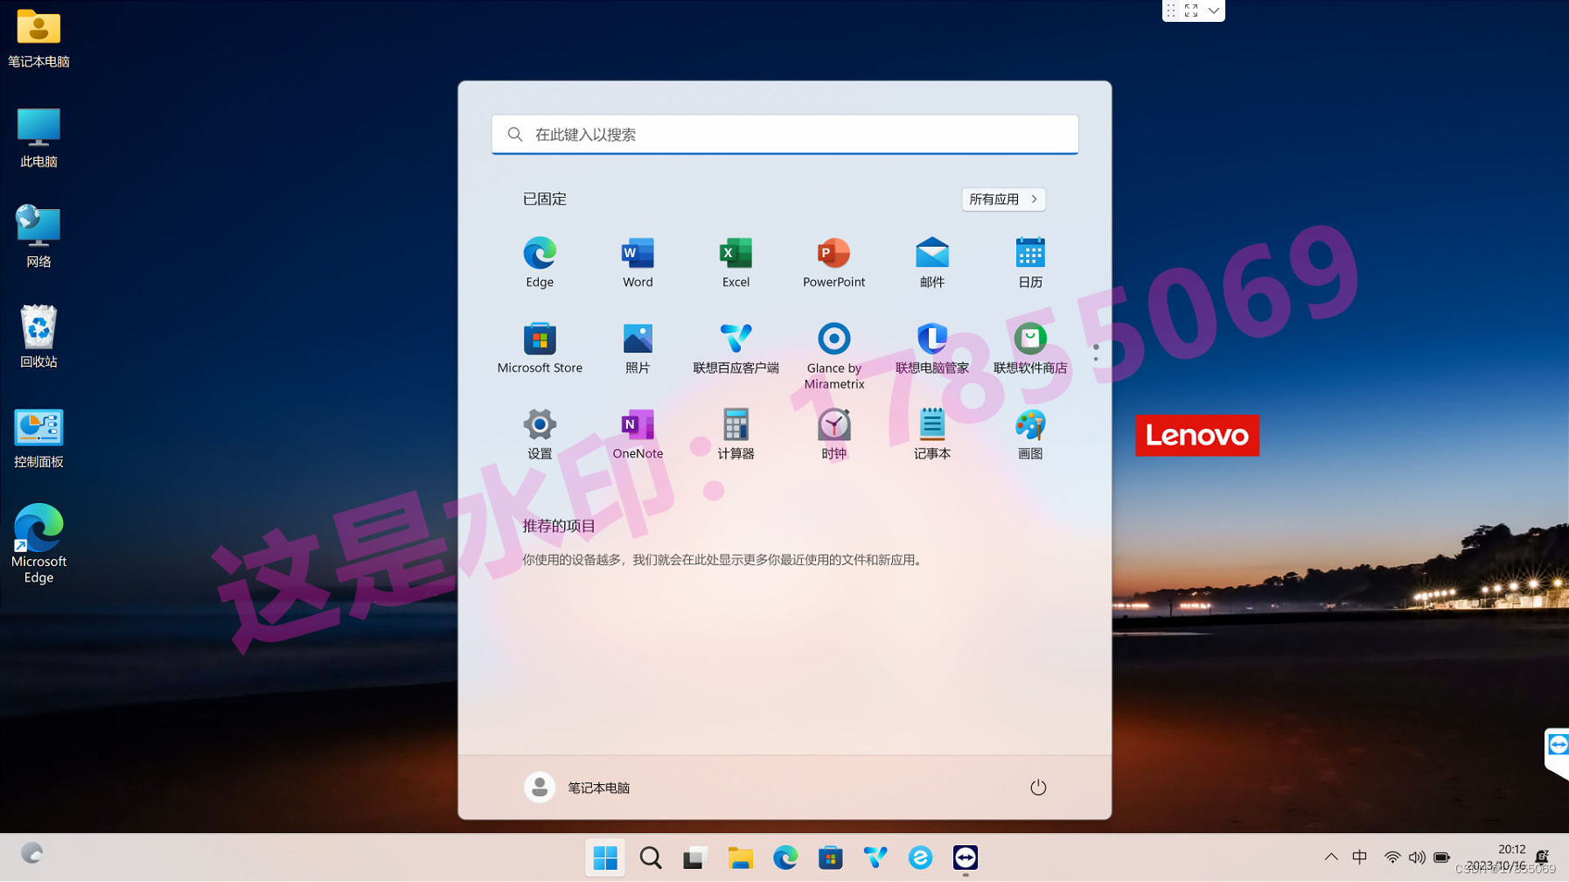This screenshot has width=1569, height=882.
Task: Open Microsoft Store in Start menu
Action: (540, 348)
